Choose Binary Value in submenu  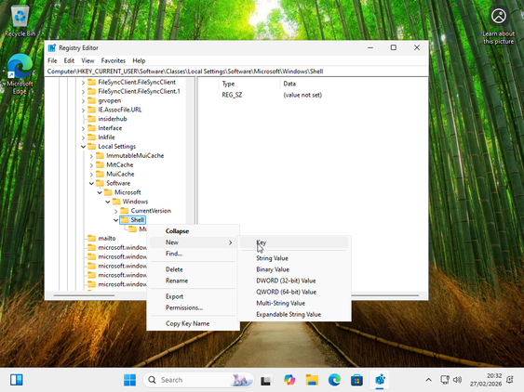[x=294, y=269]
